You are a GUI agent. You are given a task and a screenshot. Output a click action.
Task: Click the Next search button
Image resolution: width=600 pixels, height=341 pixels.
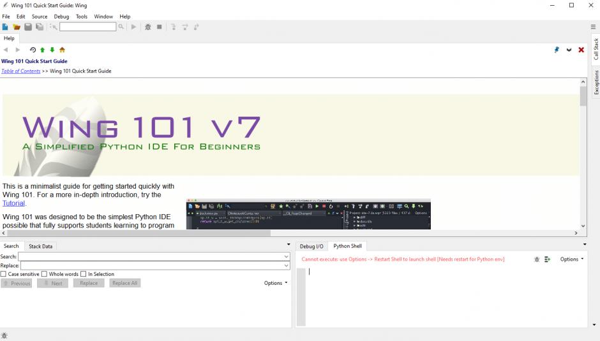point(52,283)
